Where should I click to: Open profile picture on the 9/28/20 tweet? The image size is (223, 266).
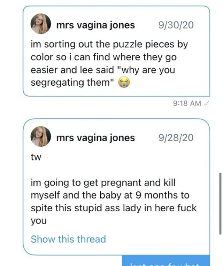pyautogui.click(x=41, y=137)
